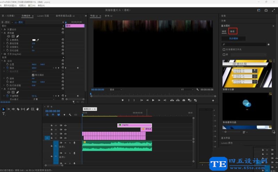The image size is (278, 172).
Task: Hide the King Riot track with eye icon
Action: click(x=65, y=125)
